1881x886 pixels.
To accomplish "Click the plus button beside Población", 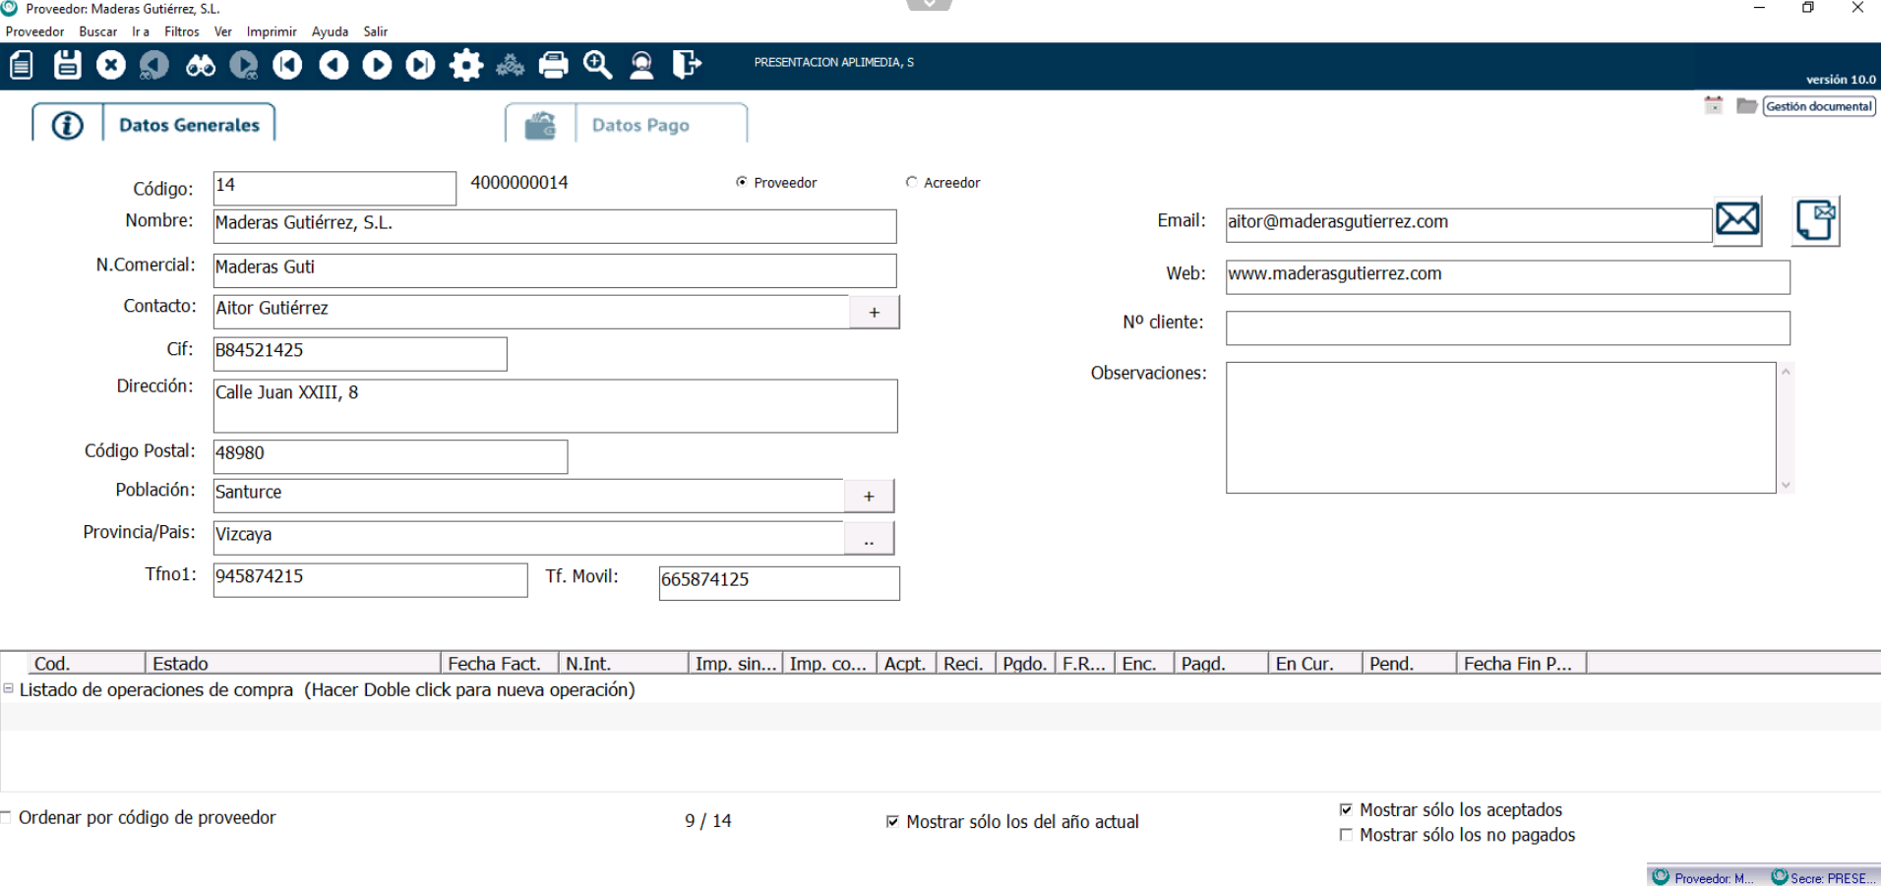I will tap(869, 496).
